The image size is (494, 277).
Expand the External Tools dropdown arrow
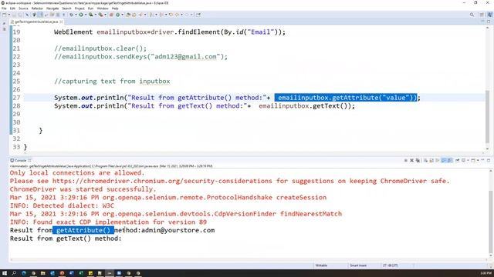(x=105, y=15)
